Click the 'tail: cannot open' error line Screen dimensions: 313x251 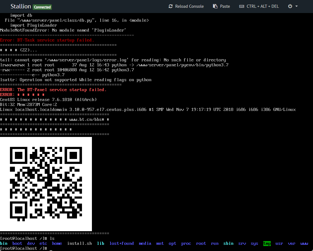click(113, 60)
